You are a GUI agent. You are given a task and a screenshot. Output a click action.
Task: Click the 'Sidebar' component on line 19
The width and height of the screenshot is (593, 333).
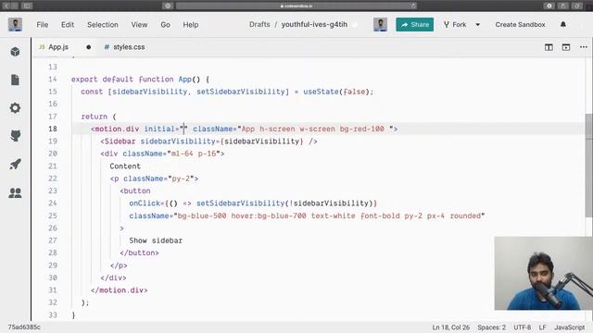pyautogui.click(x=120, y=142)
